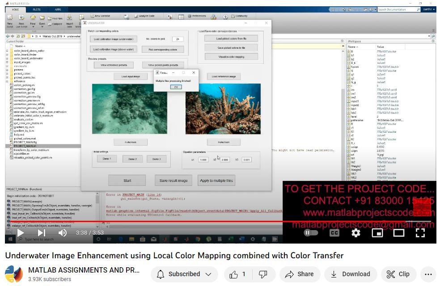Open the more actions three-dot menu
The image size is (440, 286).
coord(428,274)
